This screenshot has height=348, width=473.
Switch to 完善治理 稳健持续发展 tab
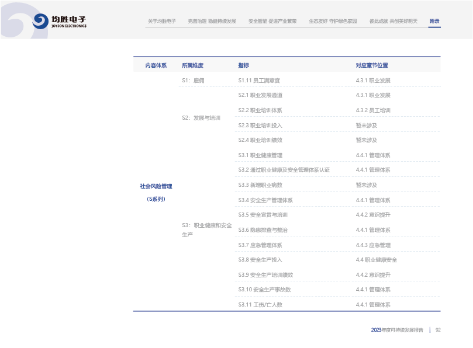[x=212, y=21]
